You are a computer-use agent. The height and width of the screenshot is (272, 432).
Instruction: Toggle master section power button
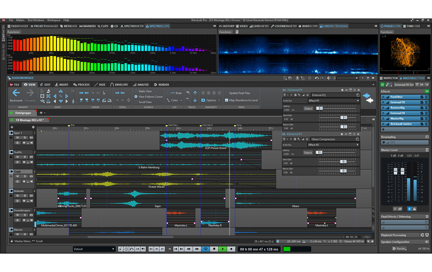pos(383,85)
